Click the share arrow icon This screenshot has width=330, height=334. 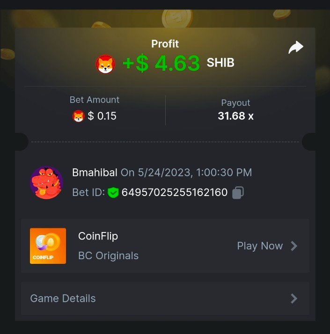(296, 47)
